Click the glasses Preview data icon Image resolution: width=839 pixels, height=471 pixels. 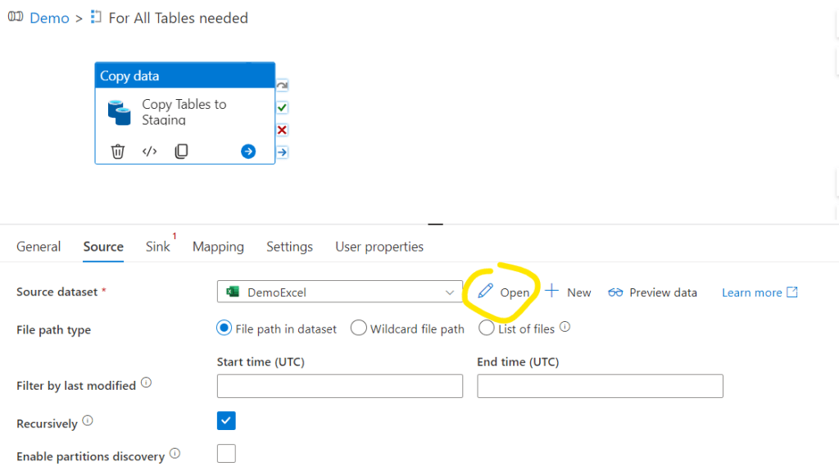pyautogui.click(x=616, y=292)
